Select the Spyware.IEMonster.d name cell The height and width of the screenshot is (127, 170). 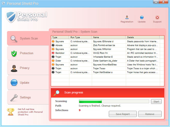tap(103, 41)
